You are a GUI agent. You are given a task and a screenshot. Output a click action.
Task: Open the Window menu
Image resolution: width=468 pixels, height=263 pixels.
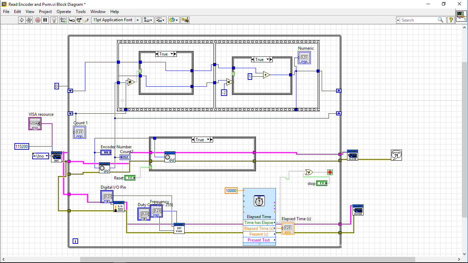[98, 11]
